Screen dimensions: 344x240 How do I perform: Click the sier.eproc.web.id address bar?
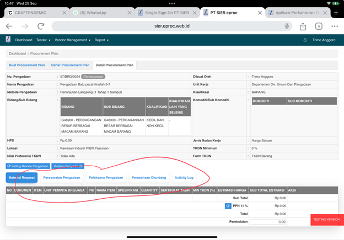pos(171,26)
